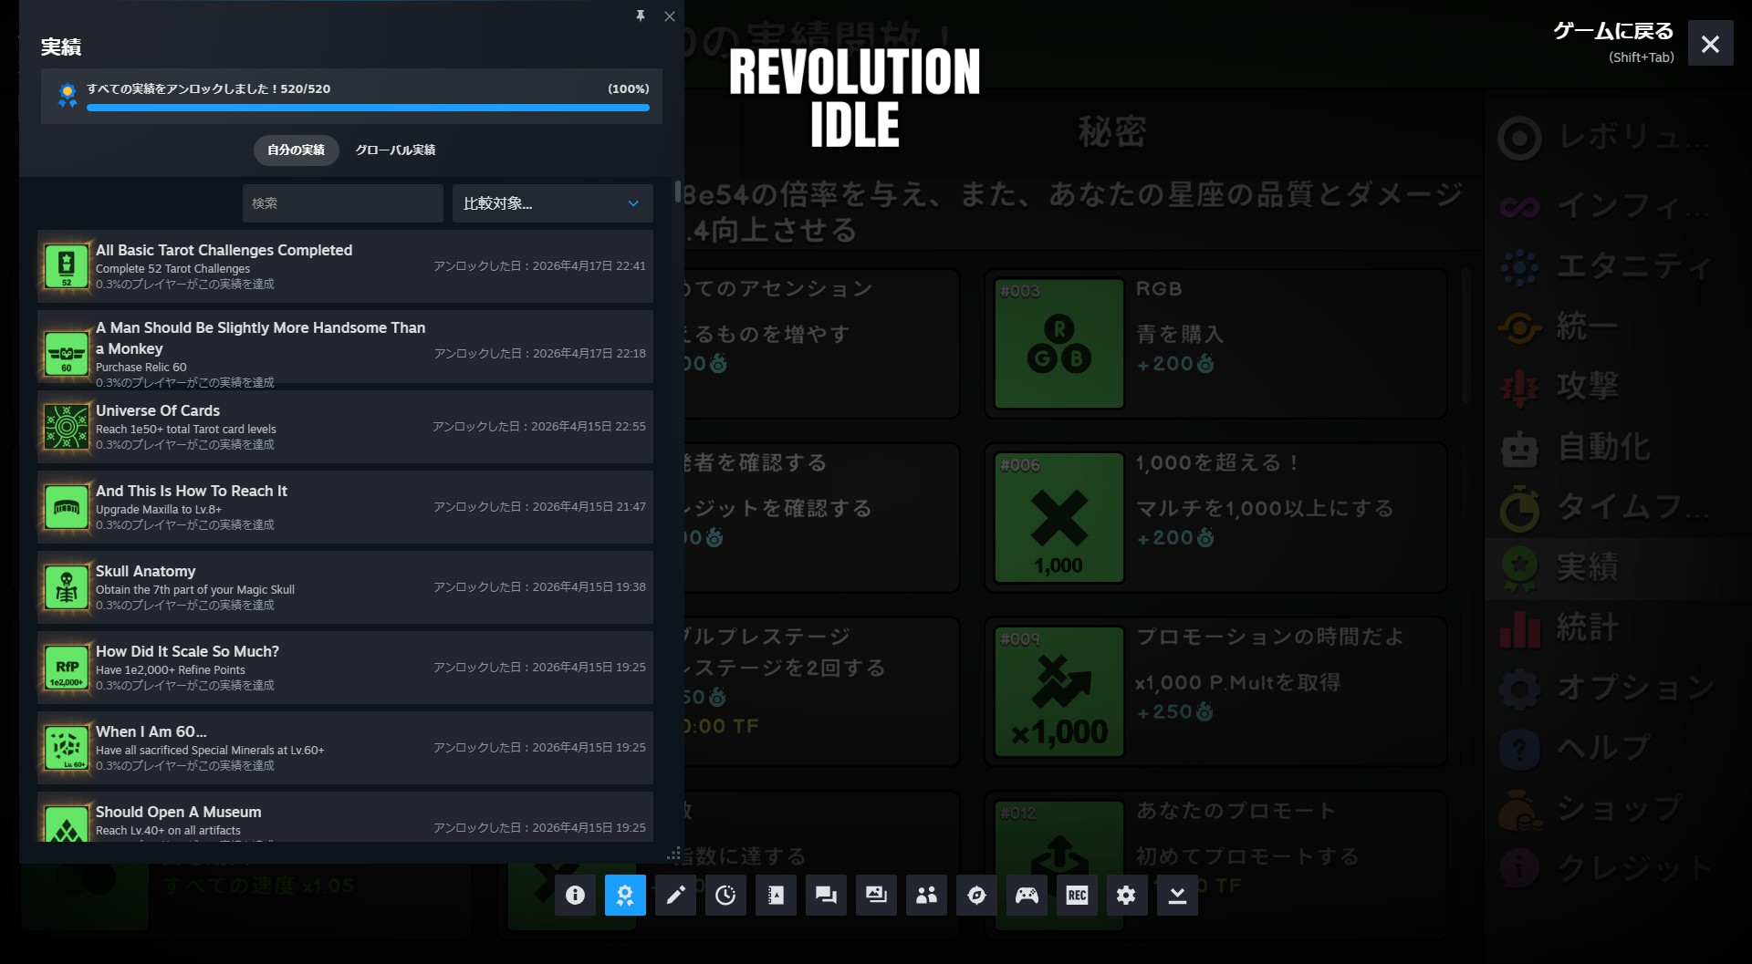Open タイムフ… in the game sidebar
The height and width of the screenshot is (964, 1752).
pos(1617,507)
